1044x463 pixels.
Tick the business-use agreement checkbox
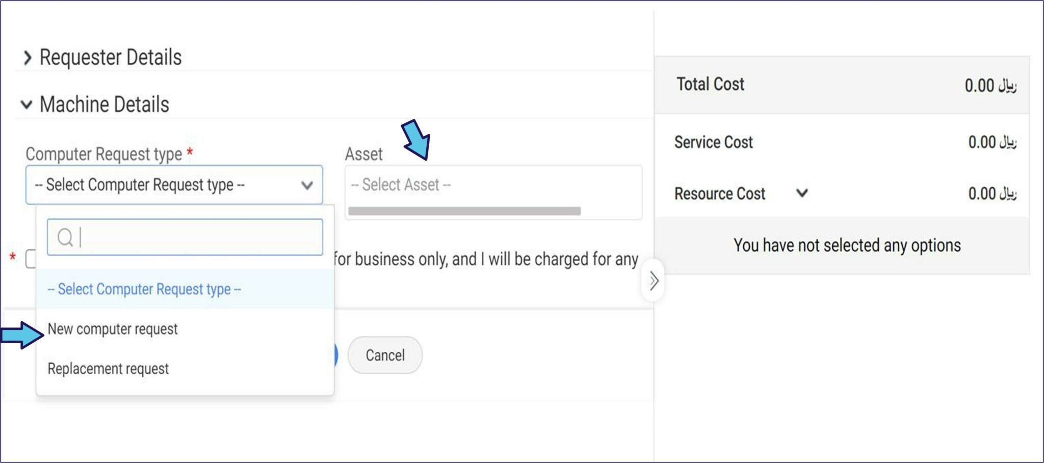pos(31,259)
